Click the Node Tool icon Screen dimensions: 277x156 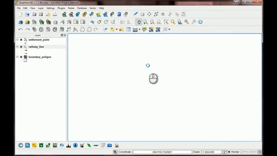click(x=156, y=14)
